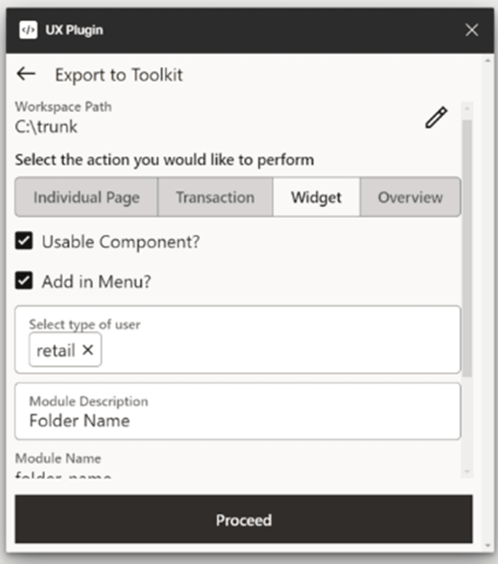
Task: Click the inner form scrollbar thumb
Action: coord(467,247)
